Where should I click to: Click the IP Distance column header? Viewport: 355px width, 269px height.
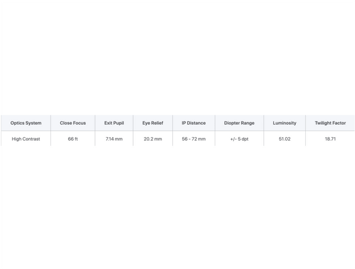(x=193, y=123)
